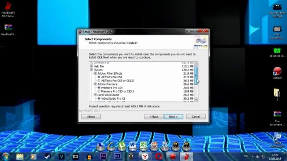The width and height of the screenshot is (287, 161).
Task: Click the About button
Action: coord(91,117)
